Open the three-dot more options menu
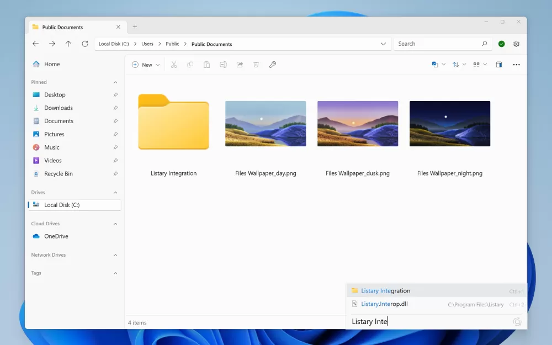 (x=516, y=65)
